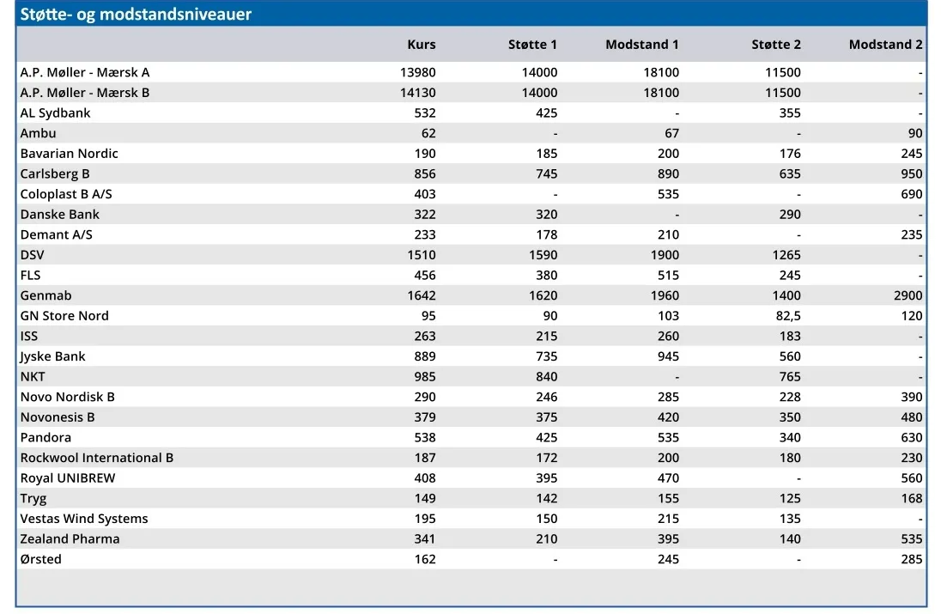Click the Vestas Wind Systems name
The height and width of the screenshot is (614, 941).
(x=84, y=519)
